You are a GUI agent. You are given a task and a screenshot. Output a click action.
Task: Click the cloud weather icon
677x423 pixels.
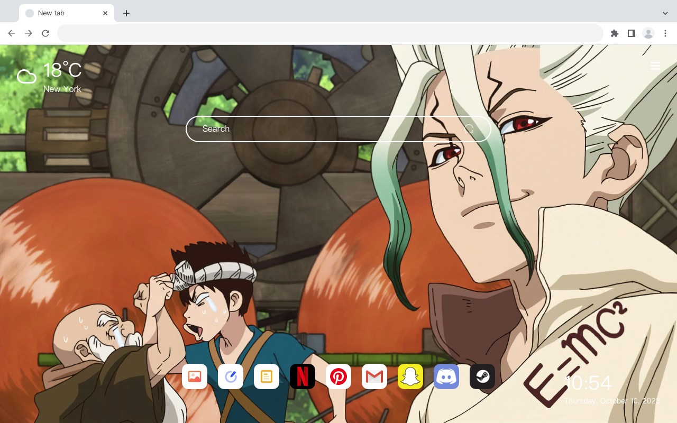point(26,77)
